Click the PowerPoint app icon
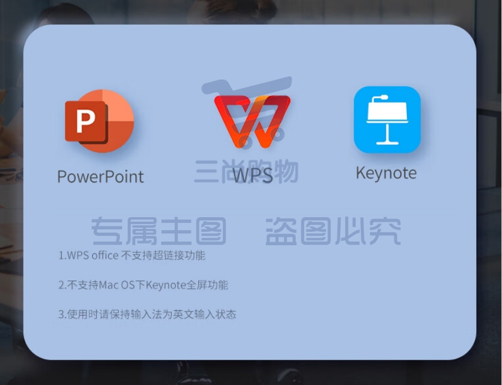The width and height of the screenshot is (502, 385). pos(99,121)
